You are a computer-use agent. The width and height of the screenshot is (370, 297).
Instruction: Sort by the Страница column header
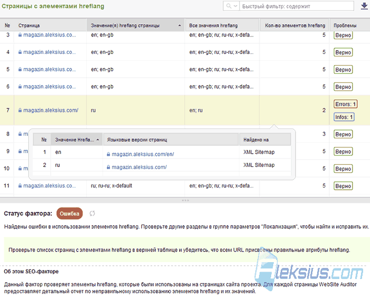[x=50, y=25]
